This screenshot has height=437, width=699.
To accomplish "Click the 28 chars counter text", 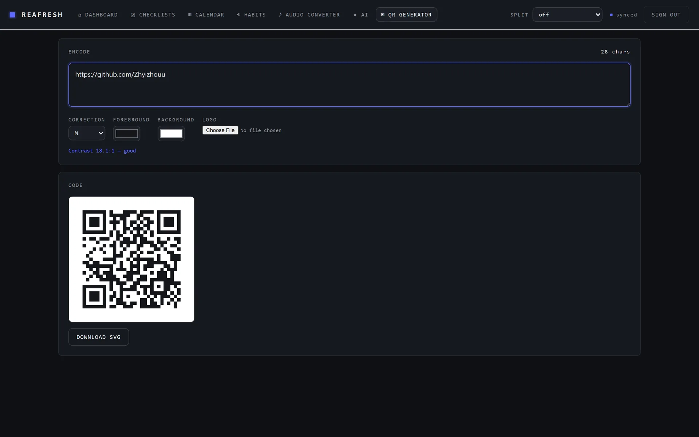I will (615, 52).
